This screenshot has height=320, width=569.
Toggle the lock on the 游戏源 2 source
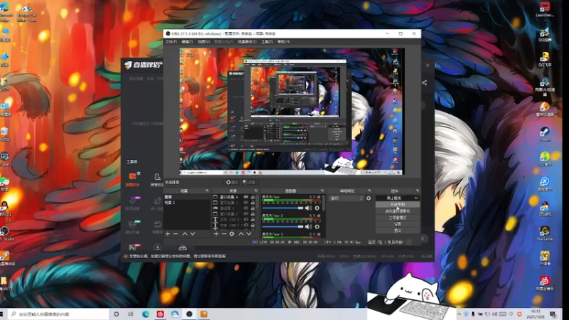pyautogui.click(x=252, y=208)
